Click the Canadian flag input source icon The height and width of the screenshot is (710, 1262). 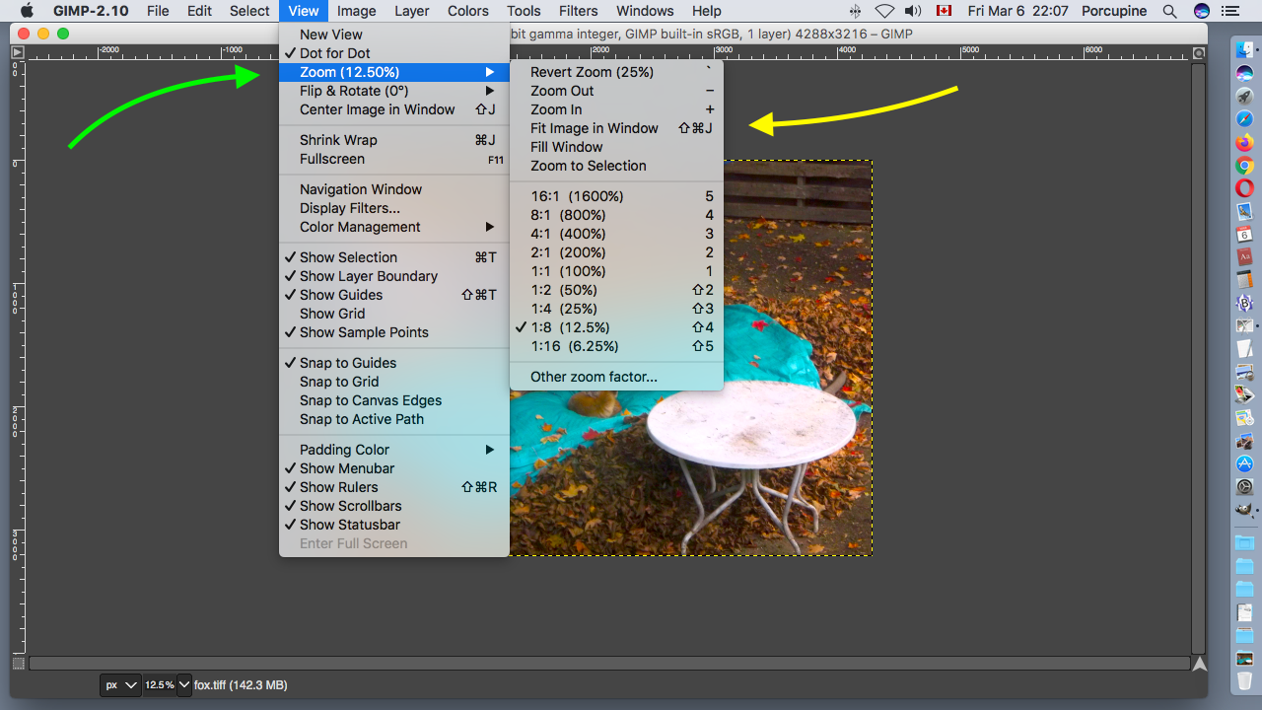944,11
